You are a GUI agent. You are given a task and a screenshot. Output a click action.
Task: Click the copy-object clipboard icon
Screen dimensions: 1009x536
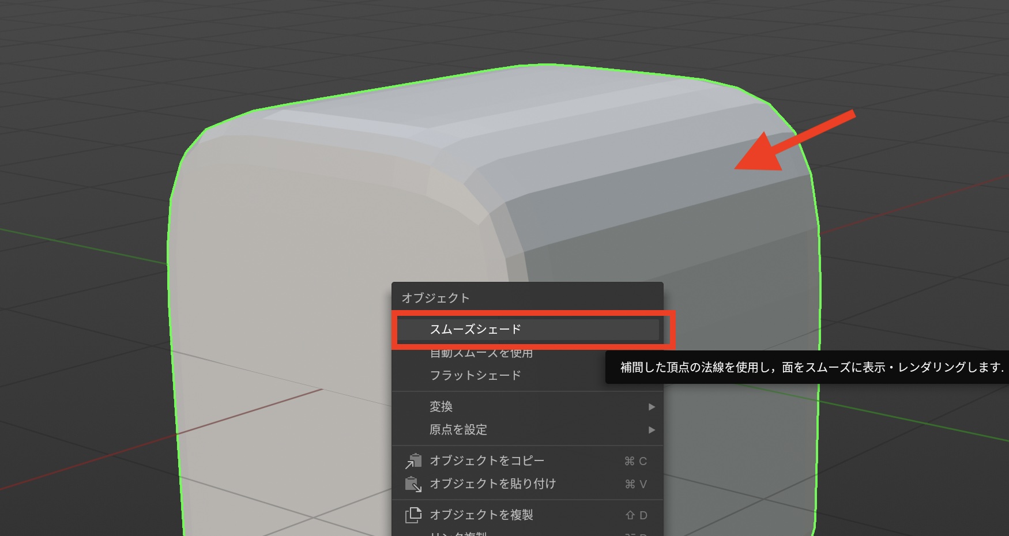413,461
